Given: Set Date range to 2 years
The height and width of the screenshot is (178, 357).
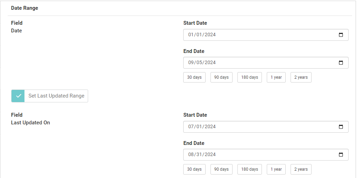Looking at the screenshot, I should pos(301,77).
